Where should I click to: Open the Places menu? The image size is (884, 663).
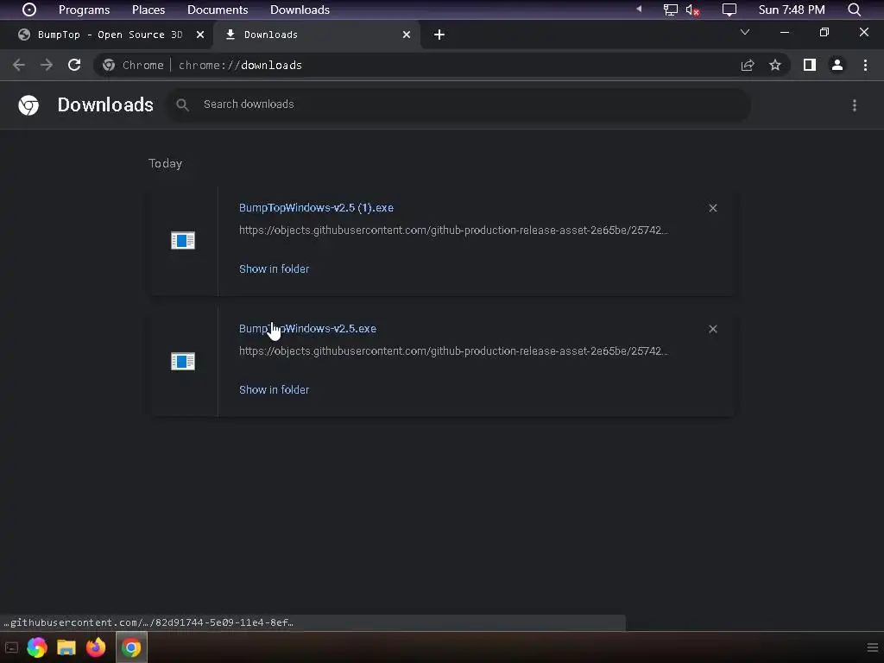pos(148,9)
